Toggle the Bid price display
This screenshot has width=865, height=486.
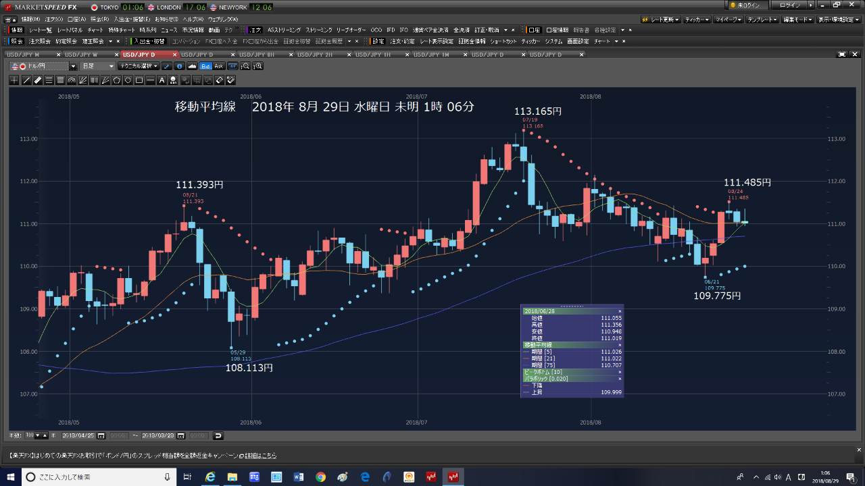(205, 66)
